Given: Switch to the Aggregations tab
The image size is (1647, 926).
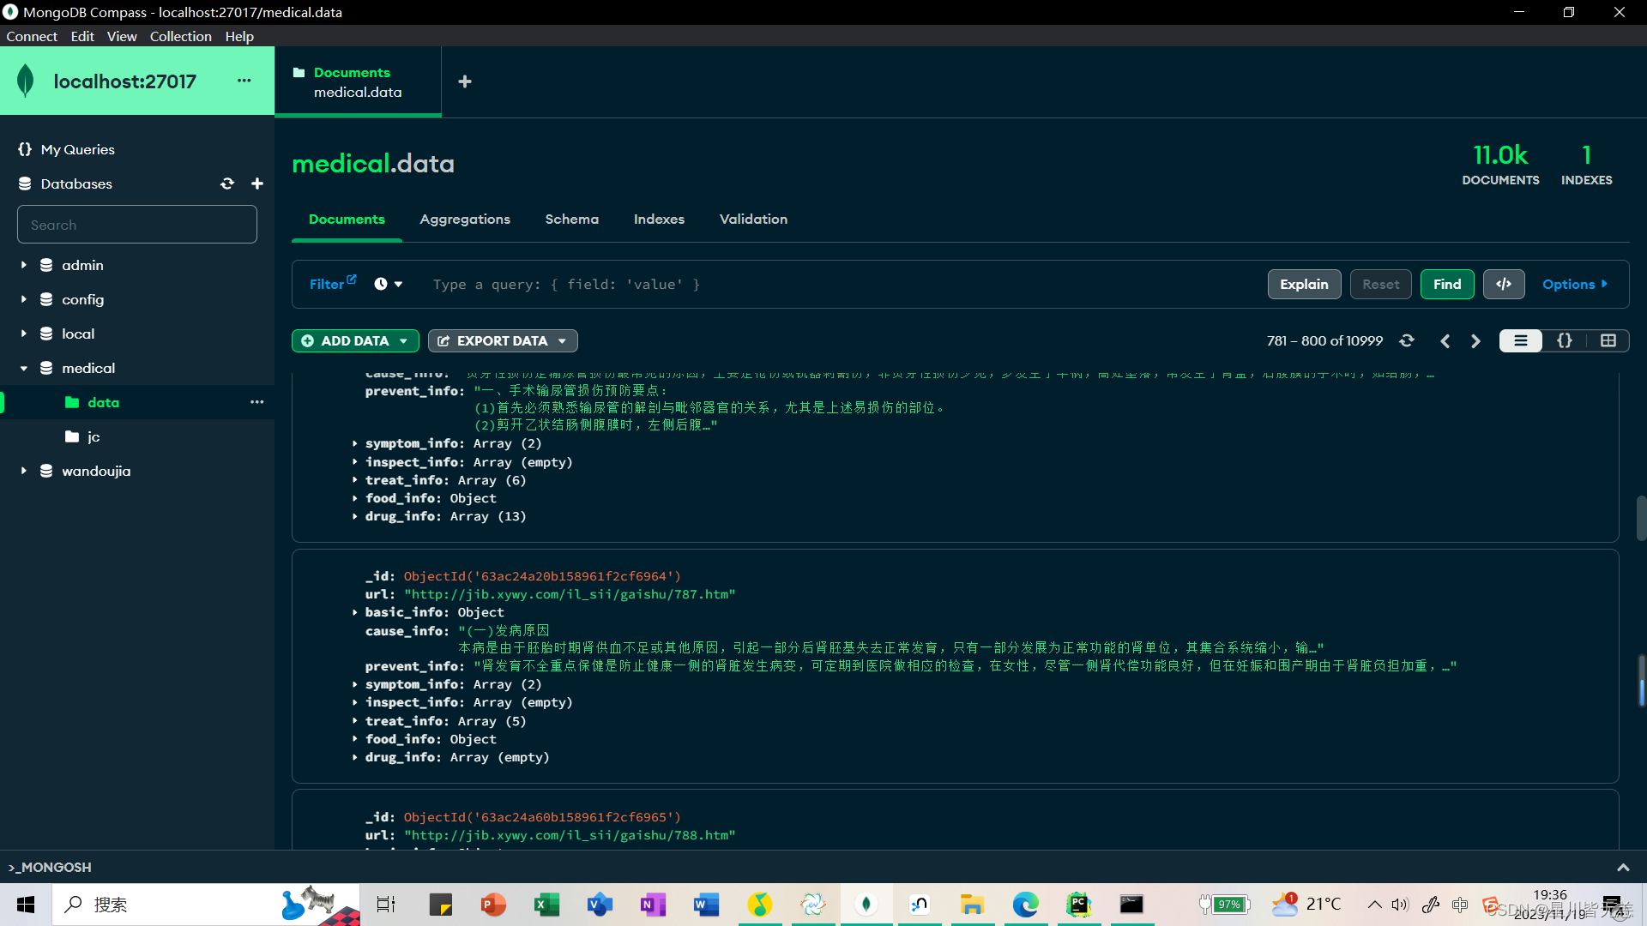Looking at the screenshot, I should [465, 219].
